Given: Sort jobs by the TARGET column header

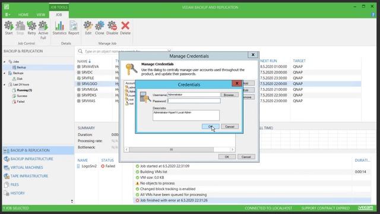Looking at the screenshot, I should (x=299, y=61).
